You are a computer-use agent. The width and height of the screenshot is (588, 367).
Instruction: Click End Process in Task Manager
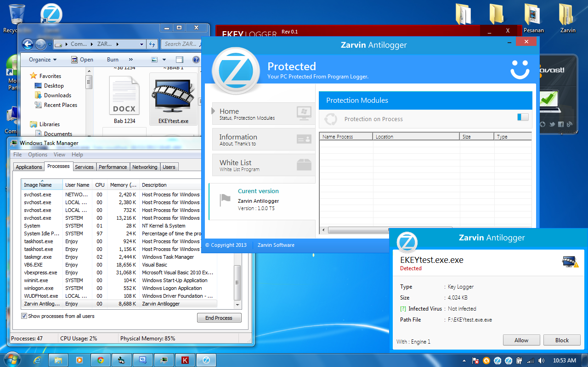(219, 317)
